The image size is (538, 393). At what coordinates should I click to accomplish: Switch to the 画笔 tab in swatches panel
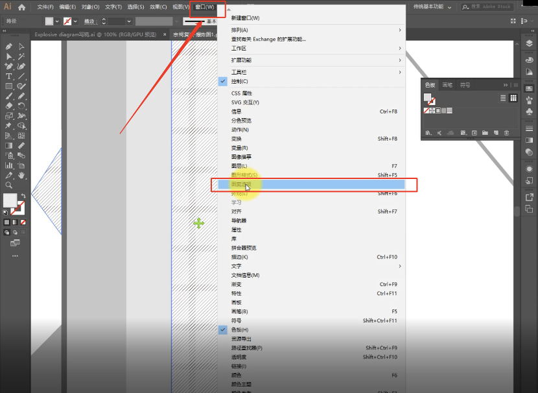447,85
